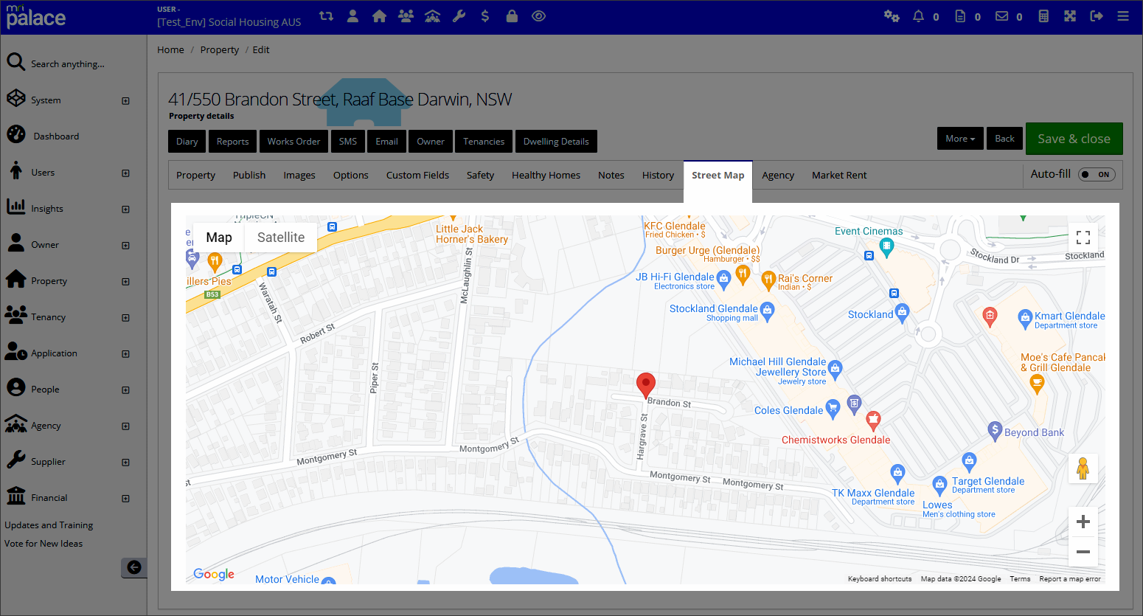Viewport: 1143px width, 616px height.
Task: Open the hamburger menu icon
Action: (1123, 15)
